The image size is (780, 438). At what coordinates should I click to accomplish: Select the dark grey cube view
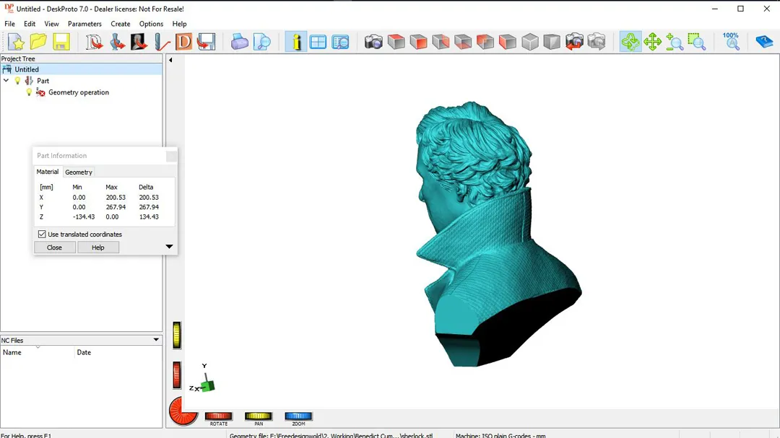tap(552, 42)
